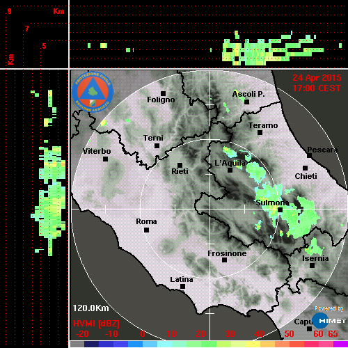Click the Teramo label
Image resolution: width=348 pixels, height=348 pixels.
click(x=263, y=125)
